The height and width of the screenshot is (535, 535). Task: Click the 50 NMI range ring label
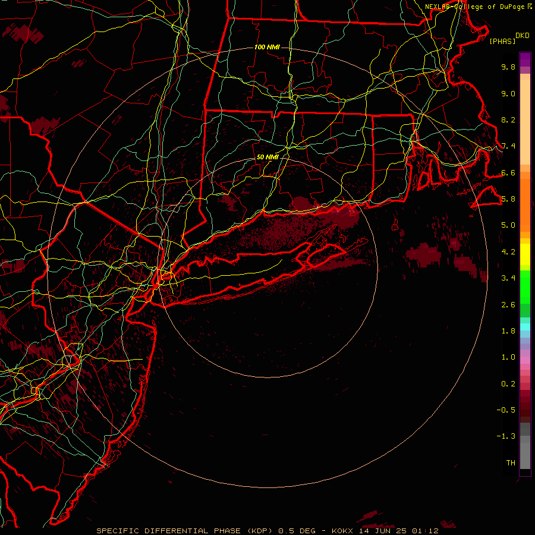(x=267, y=157)
